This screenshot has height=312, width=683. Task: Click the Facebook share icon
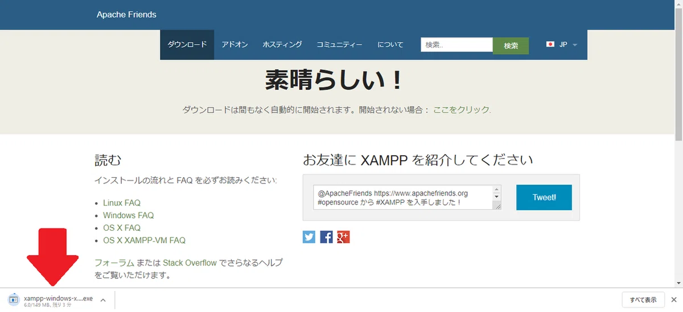[326, 237]
